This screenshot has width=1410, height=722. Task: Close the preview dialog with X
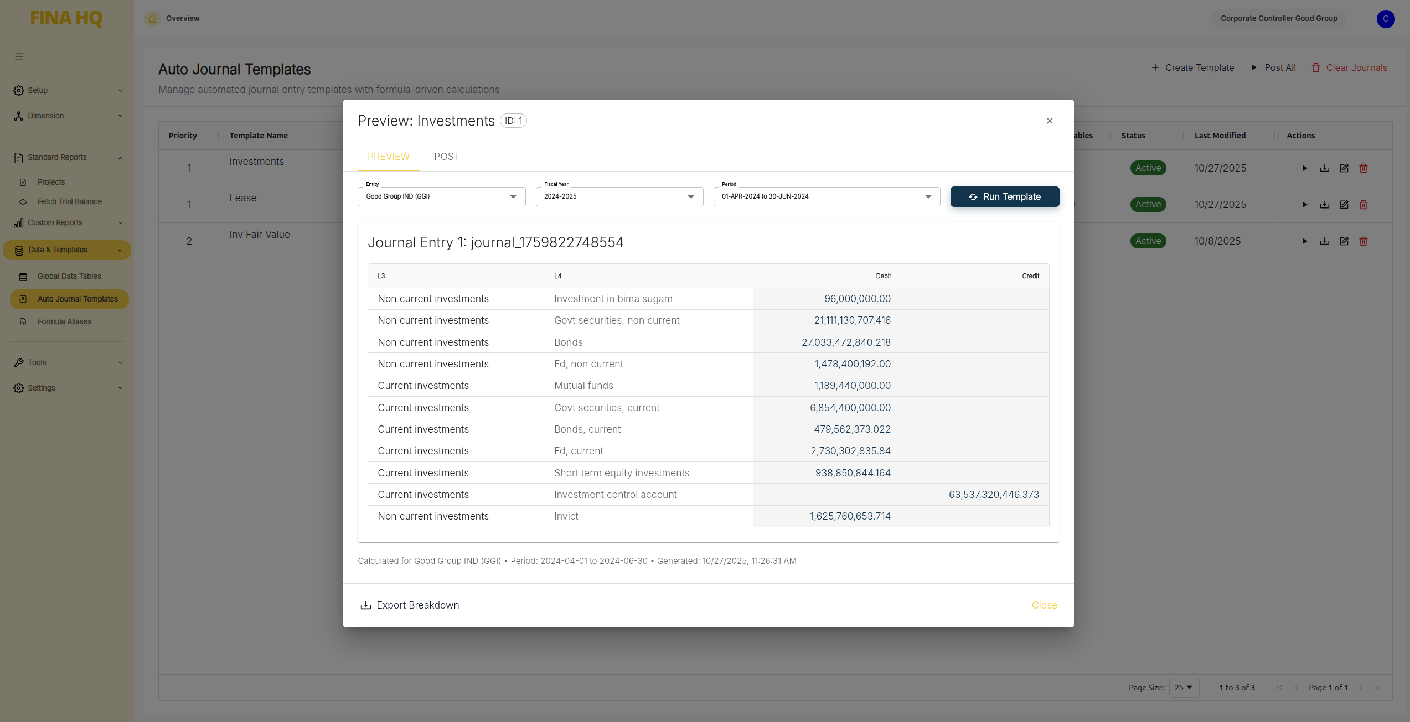(x=1050, y=121)
